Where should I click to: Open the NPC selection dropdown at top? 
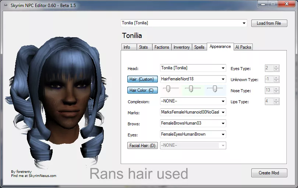tap(184, 23)
